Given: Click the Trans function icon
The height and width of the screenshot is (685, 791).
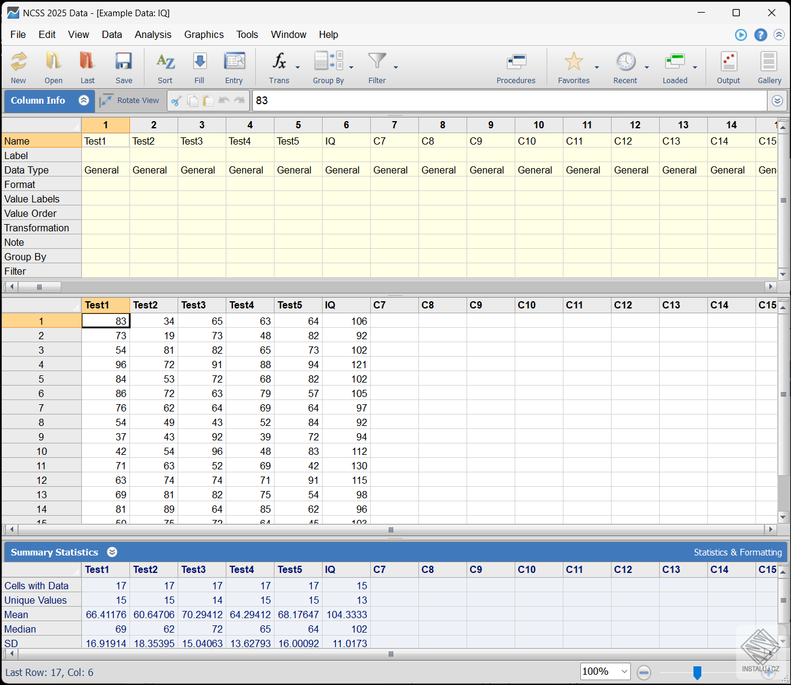Looking at the screenshot, I should tap(279, 67).
